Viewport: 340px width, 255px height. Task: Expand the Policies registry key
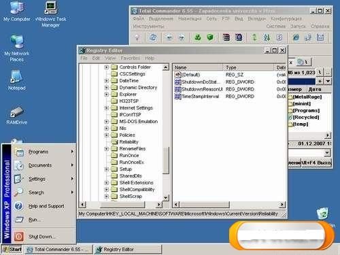(x=107, y=135)
